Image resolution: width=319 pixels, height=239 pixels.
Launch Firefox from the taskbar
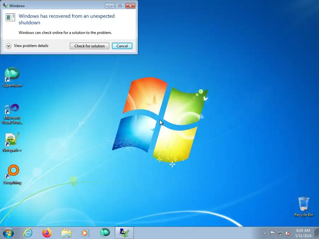tap(47, 233)
